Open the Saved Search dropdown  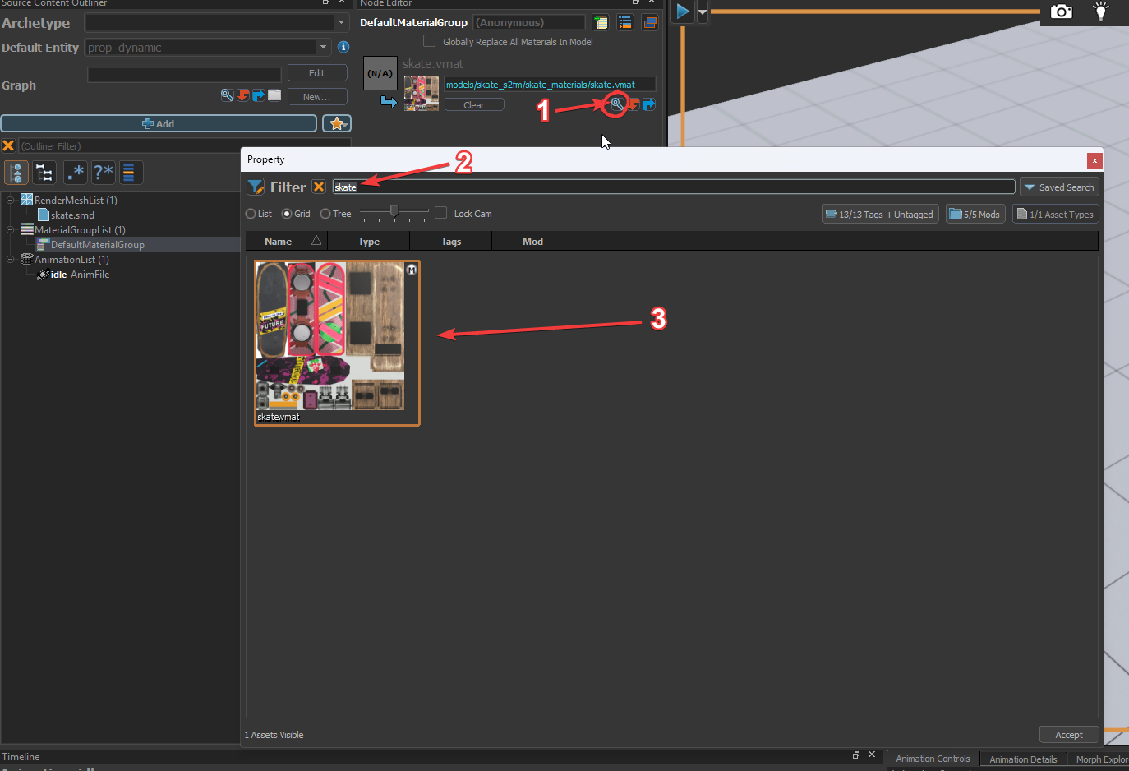1059,187
